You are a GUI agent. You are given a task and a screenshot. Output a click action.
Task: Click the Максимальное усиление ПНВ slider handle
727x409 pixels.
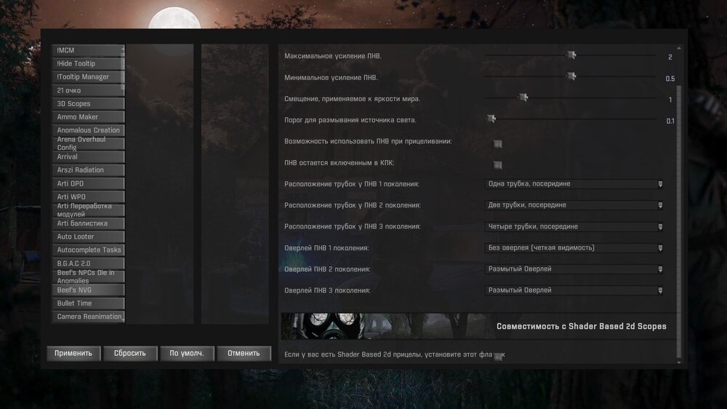click(571, 55)
